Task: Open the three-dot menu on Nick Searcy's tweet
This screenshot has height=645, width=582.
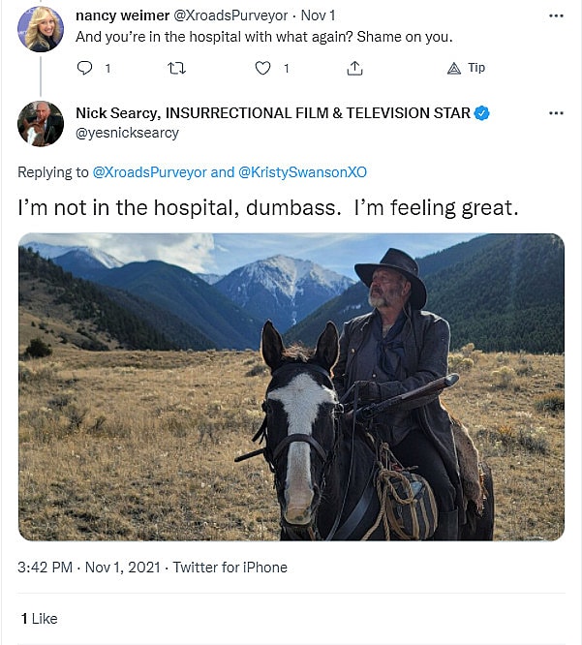Action: (555, 113)
